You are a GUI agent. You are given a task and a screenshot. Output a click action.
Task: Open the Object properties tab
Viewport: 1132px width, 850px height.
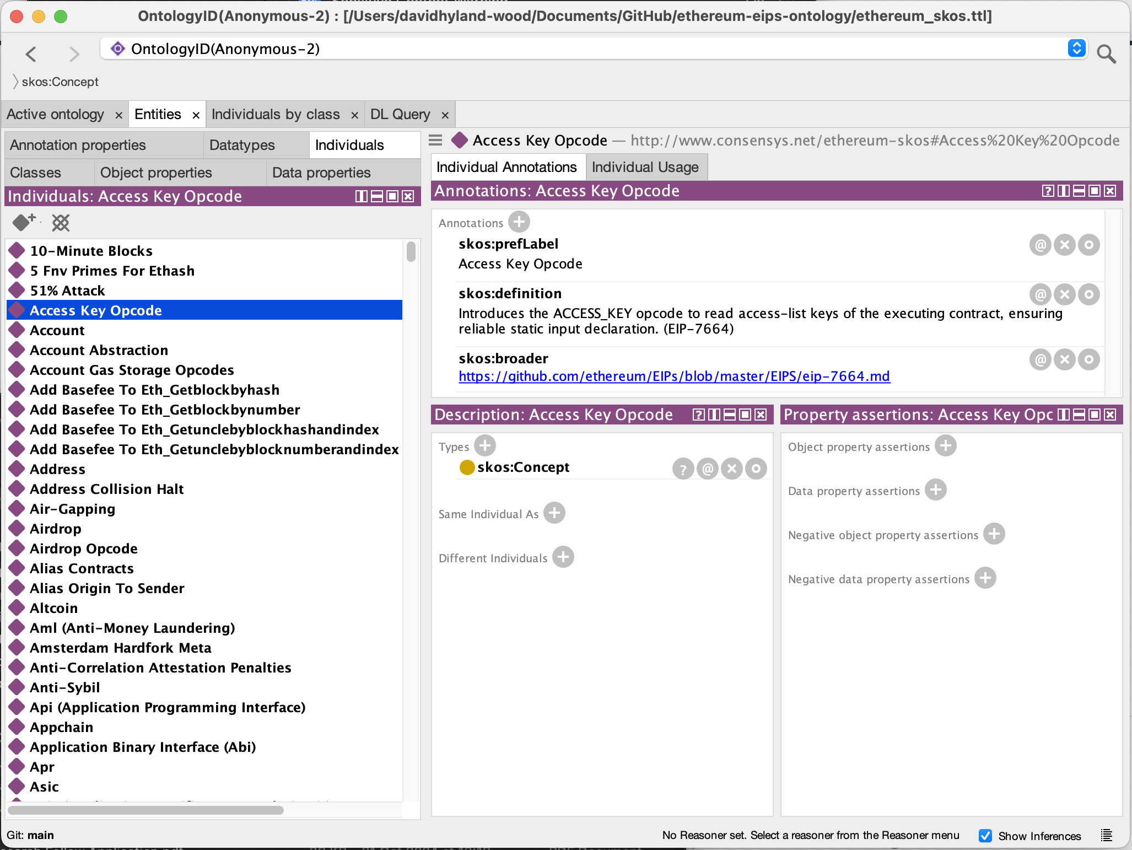(180, 173)
